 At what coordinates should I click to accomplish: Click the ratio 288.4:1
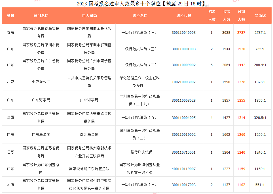pos(260,65)
